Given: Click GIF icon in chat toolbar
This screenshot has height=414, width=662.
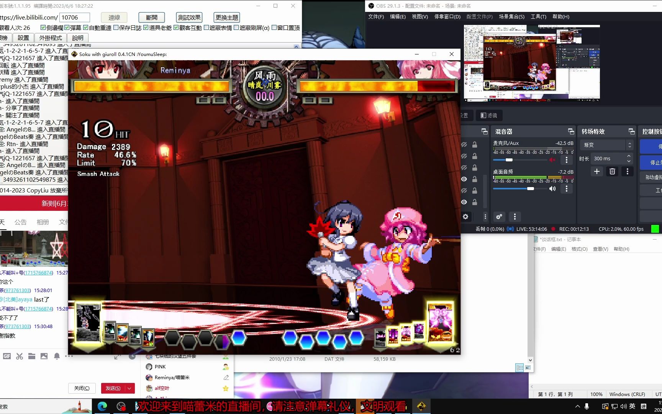Looking at the screenshot, I should click(x=7, y=356).
